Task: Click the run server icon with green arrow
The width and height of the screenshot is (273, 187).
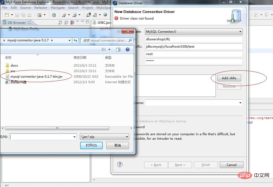Action: [95, 15]
